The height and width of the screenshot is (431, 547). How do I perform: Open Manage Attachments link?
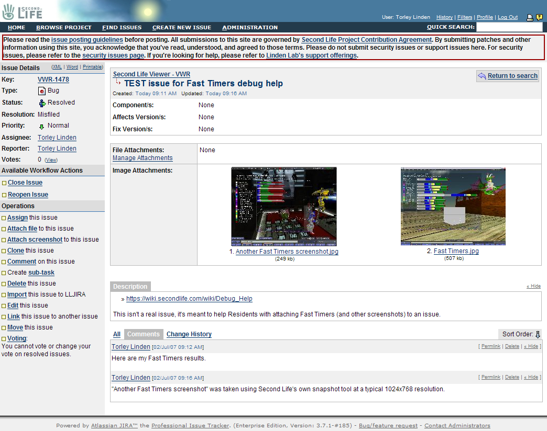click(143, 158)
